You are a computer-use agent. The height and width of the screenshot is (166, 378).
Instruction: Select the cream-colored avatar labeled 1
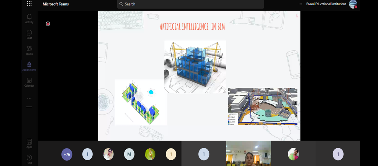tap(171, 154)
